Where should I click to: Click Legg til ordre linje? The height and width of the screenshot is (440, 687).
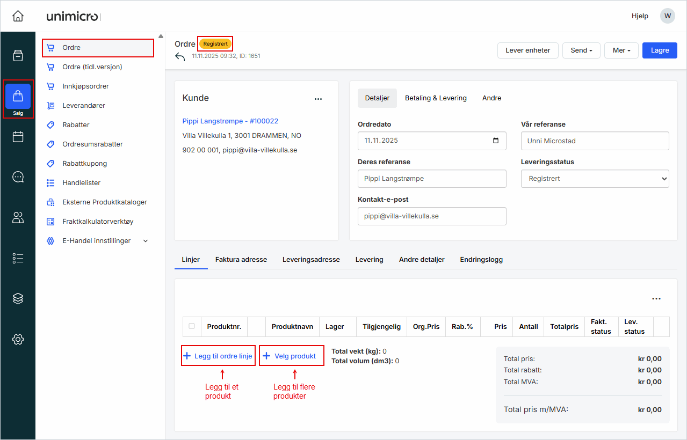point(218,356)
